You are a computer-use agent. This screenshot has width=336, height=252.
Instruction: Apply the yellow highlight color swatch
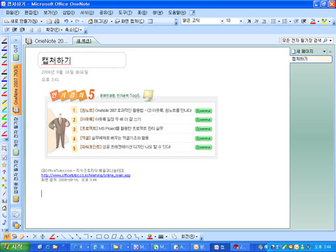tap(324, 22)
